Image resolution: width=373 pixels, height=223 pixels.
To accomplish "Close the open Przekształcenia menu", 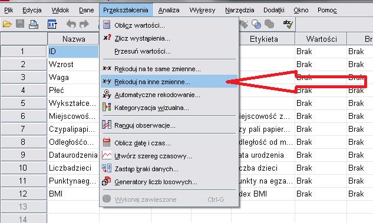I will click(126, 10).
